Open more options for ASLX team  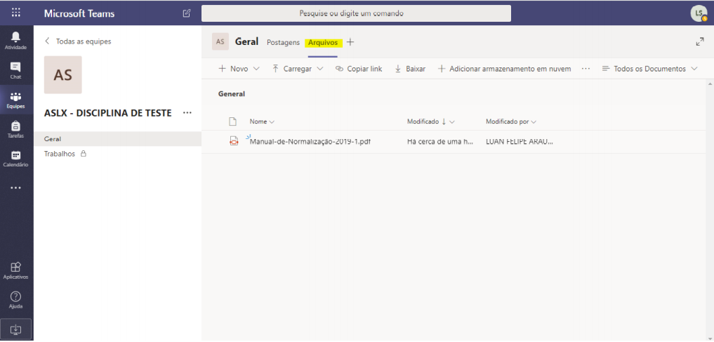[x=187, y=113]
